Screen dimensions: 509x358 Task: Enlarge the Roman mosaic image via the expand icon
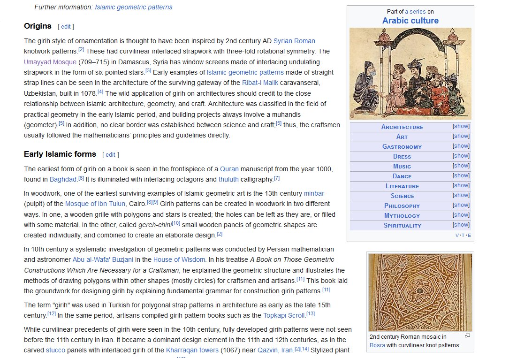(x=467, y=335)
